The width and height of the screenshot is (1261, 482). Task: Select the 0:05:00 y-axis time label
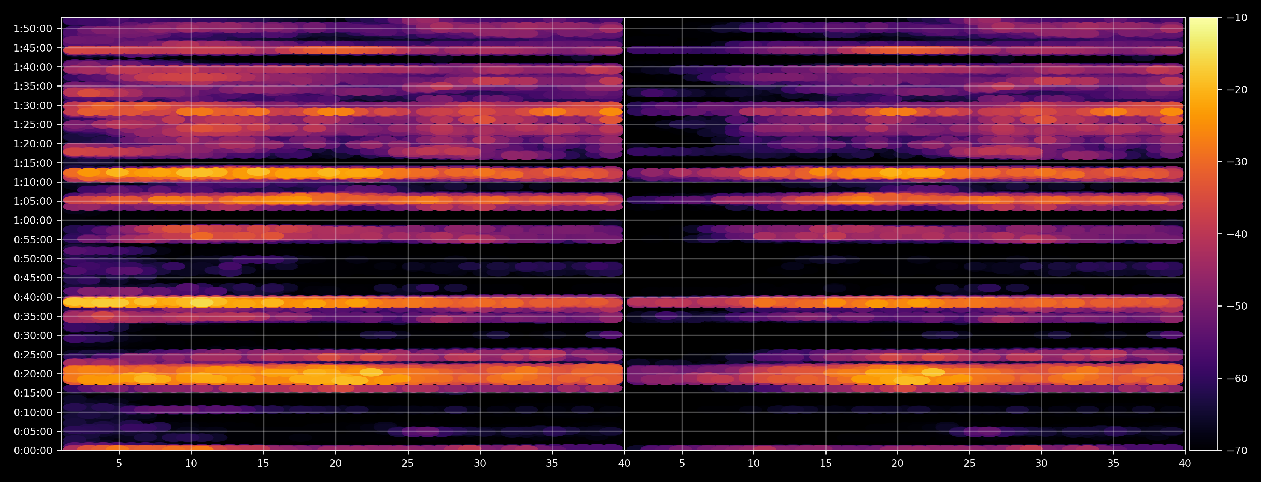tap(33, 432)
